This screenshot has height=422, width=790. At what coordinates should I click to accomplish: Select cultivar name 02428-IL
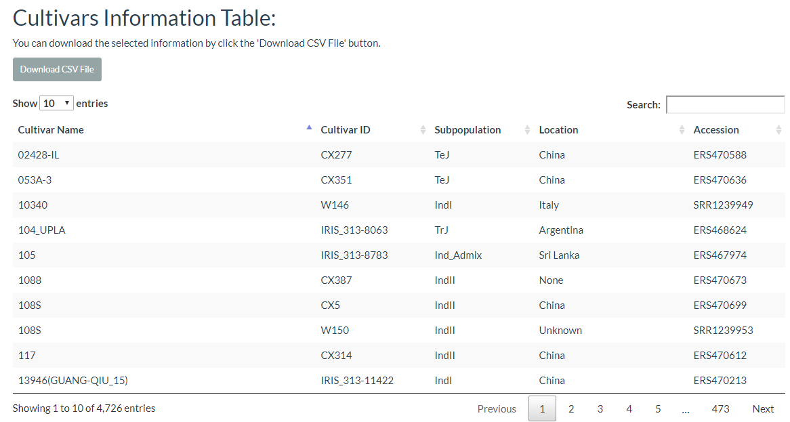click(39, 155)
